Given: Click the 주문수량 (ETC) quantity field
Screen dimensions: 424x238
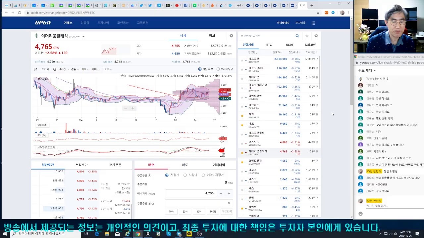Looking at the screenshot, I should (199, 203).
